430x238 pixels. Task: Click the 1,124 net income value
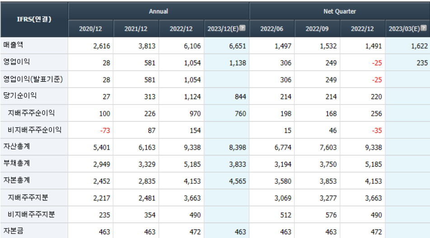pyautogui.click(x=192, y=96)
